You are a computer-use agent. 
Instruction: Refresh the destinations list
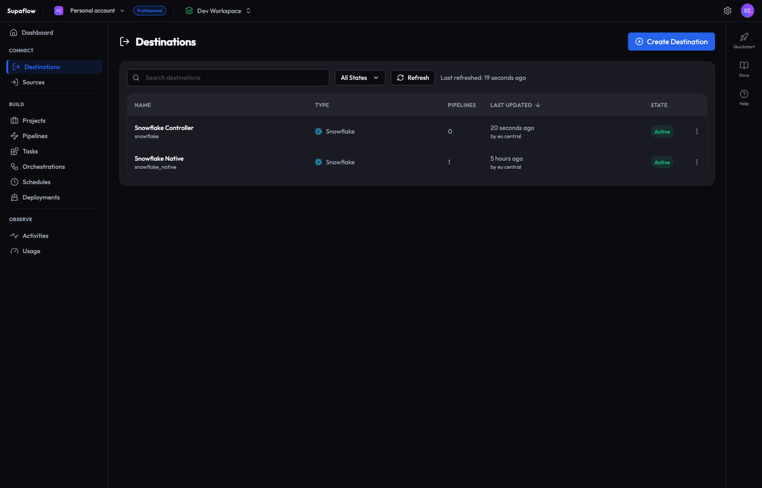coord(413,78)
